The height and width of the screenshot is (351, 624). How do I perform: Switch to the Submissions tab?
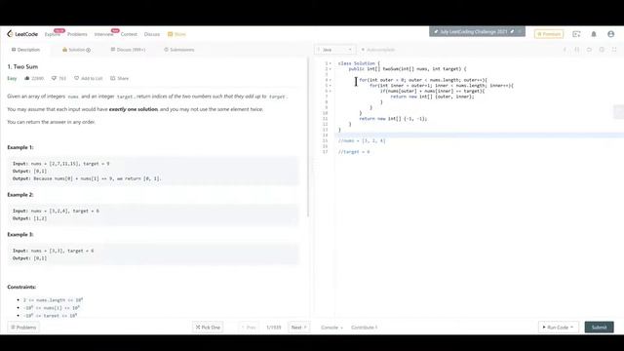(x=179, y=50)
